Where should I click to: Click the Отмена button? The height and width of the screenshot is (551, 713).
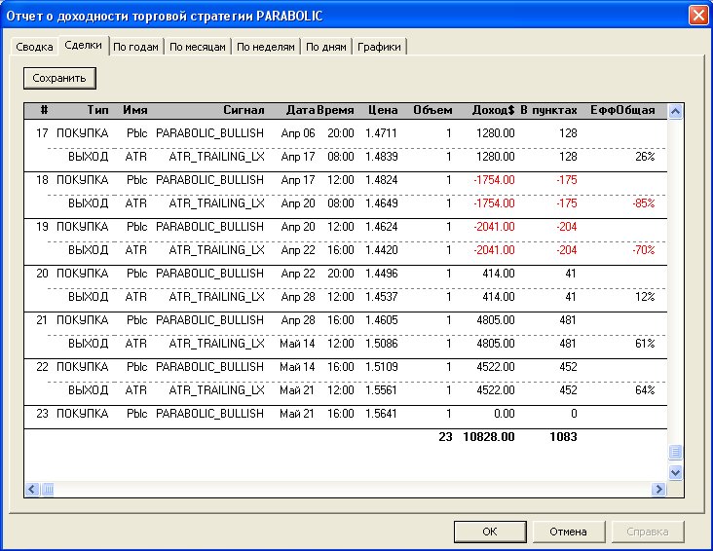click(567, 532)
